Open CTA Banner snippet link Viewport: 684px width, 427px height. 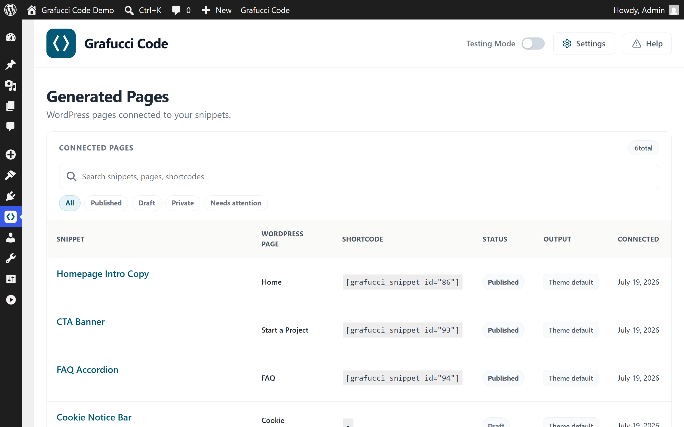click(x=80, y=322)
